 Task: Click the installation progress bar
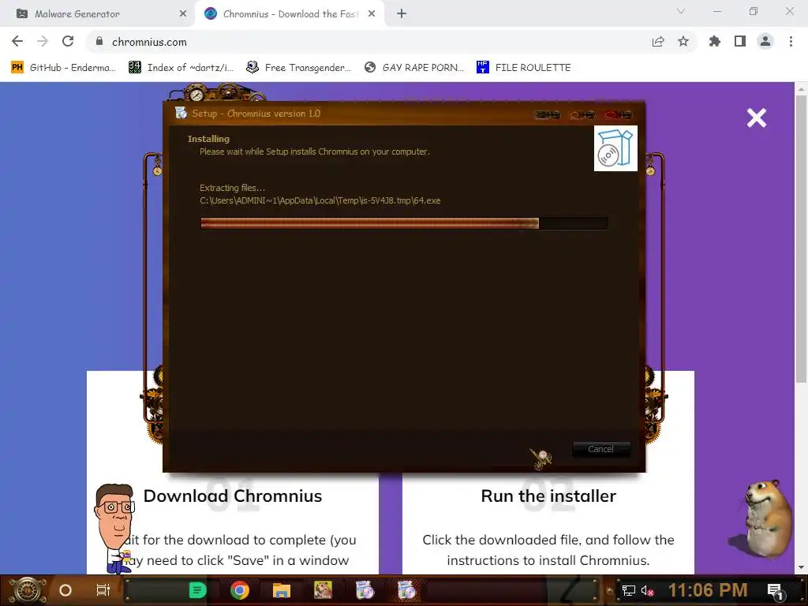point(403,223)
